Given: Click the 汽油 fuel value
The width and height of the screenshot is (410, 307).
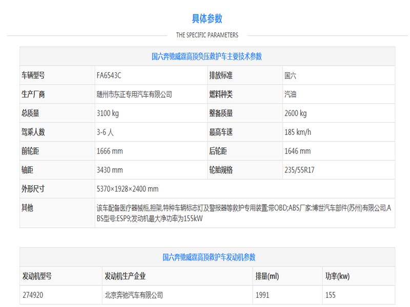Looking at the screenshot, I should (291, 94).
